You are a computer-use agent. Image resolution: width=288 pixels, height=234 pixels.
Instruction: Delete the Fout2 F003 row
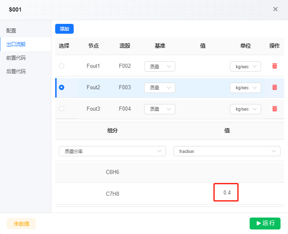click(x=274, y=88)
